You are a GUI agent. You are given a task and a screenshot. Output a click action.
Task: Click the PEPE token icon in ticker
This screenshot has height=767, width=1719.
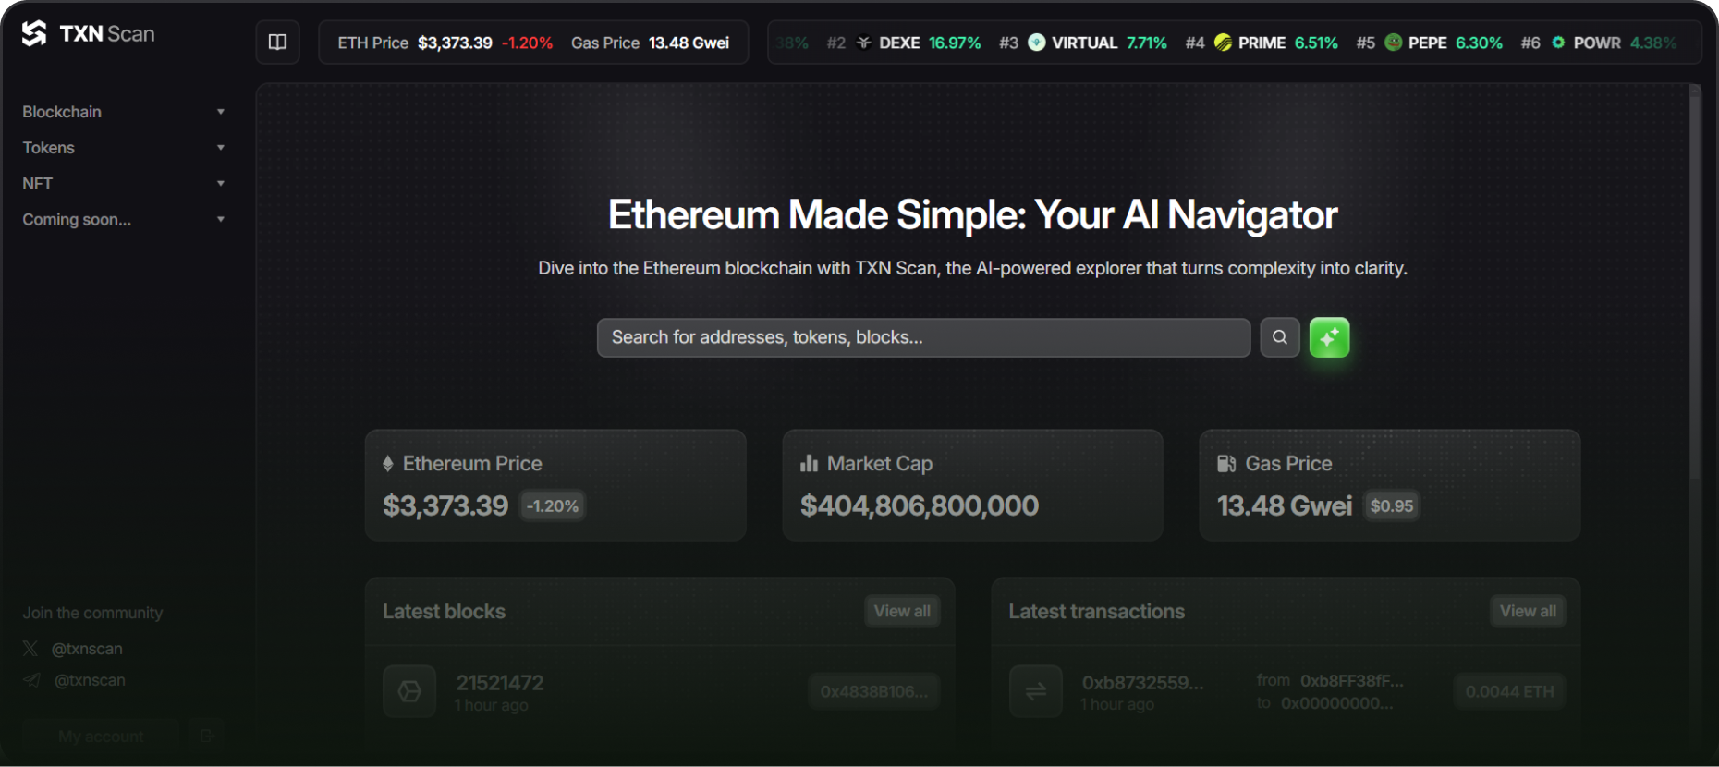[1393, 43]
